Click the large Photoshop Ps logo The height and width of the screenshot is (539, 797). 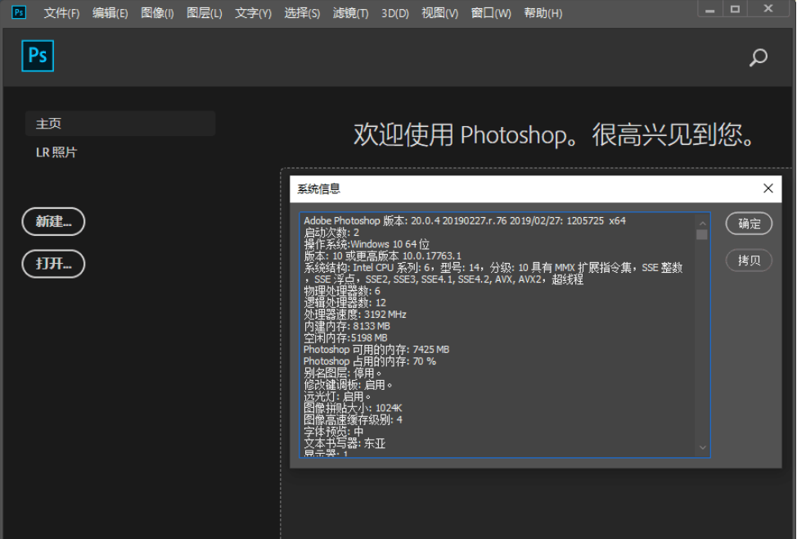(x=38, y=56)
